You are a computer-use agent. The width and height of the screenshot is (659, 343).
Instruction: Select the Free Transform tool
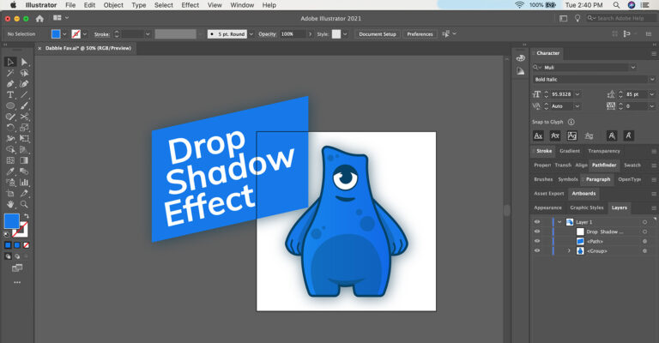point(24,139)
